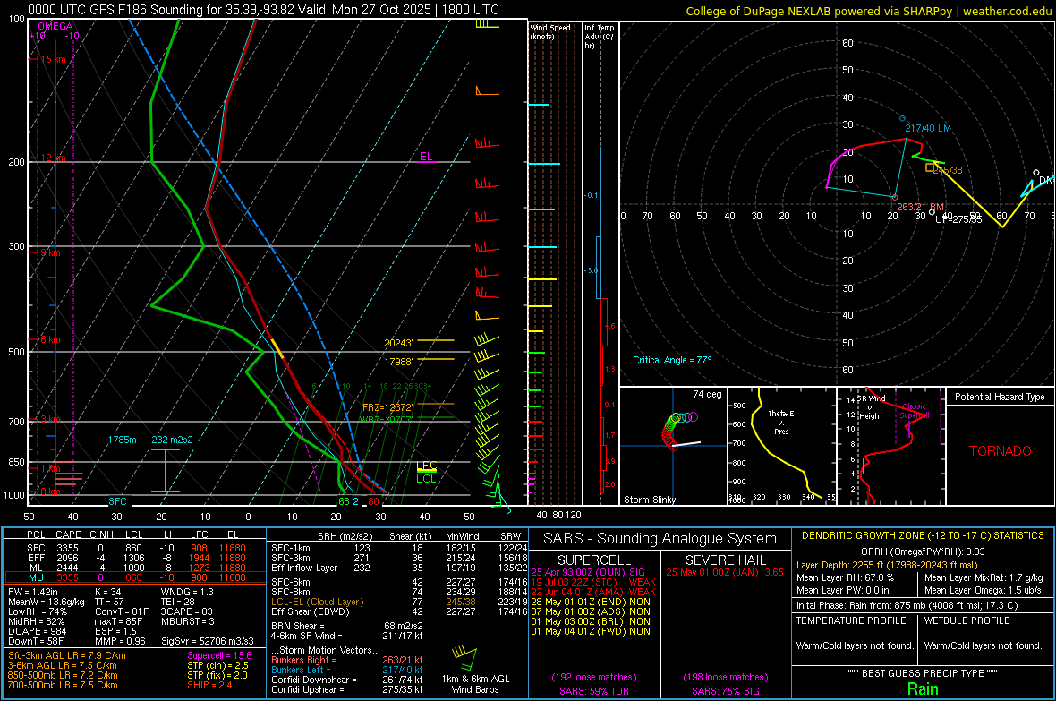The height and width of the screenshot is (701, 1056).
Task: Click the 1km & 6km wind barbs symbol
Action: coord(464,659)
